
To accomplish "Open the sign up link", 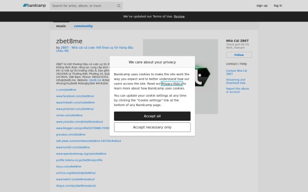I will coord(262,6).
